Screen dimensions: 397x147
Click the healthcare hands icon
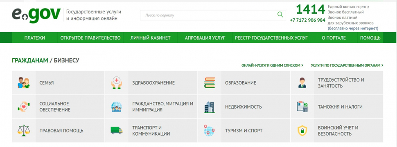(117, 83)
